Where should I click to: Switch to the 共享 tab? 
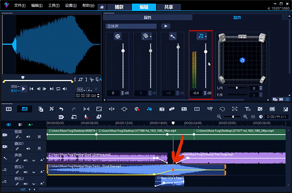pyautogui.click(x=169, y=7)
